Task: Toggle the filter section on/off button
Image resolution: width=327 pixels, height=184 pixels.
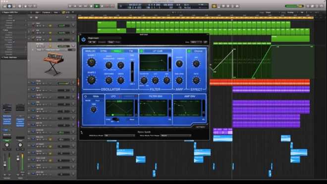Action: [141, 51]
